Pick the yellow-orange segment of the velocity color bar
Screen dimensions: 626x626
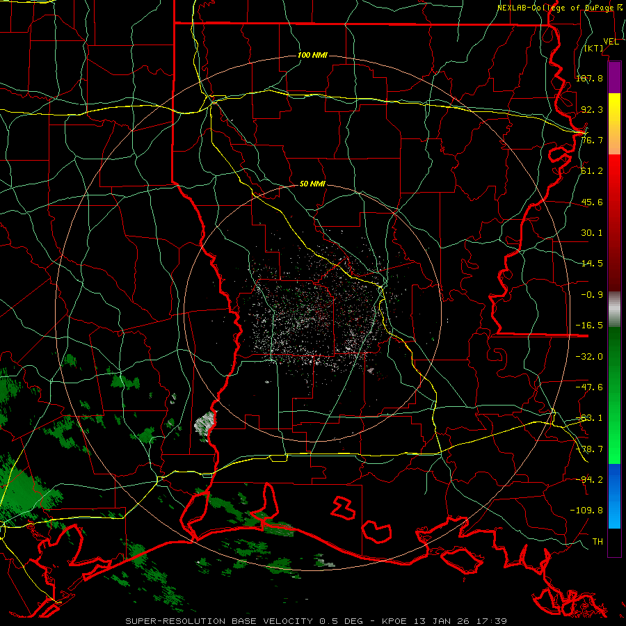pyautogui.click(x=614, y=124)
